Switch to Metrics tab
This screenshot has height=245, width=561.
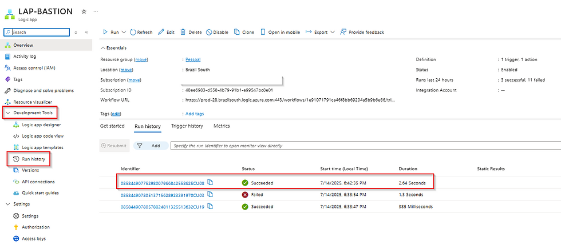(x=222, y=126)
